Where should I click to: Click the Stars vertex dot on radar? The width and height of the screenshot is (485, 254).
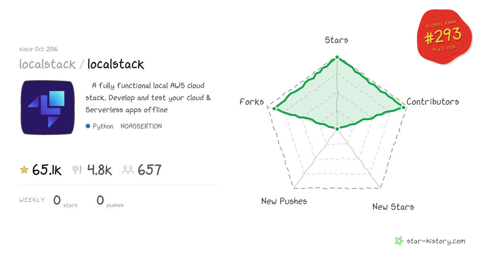(337, 58)
